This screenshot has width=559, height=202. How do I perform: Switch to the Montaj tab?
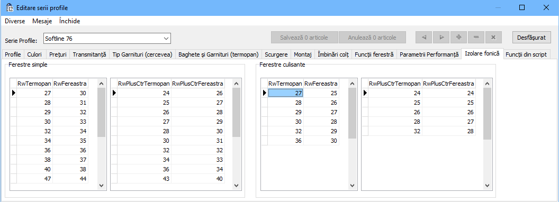(302, 54)
